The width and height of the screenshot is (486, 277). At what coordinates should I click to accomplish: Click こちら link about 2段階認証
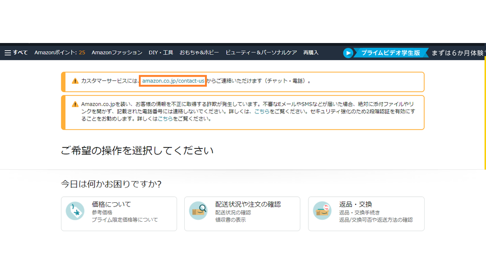165,119
